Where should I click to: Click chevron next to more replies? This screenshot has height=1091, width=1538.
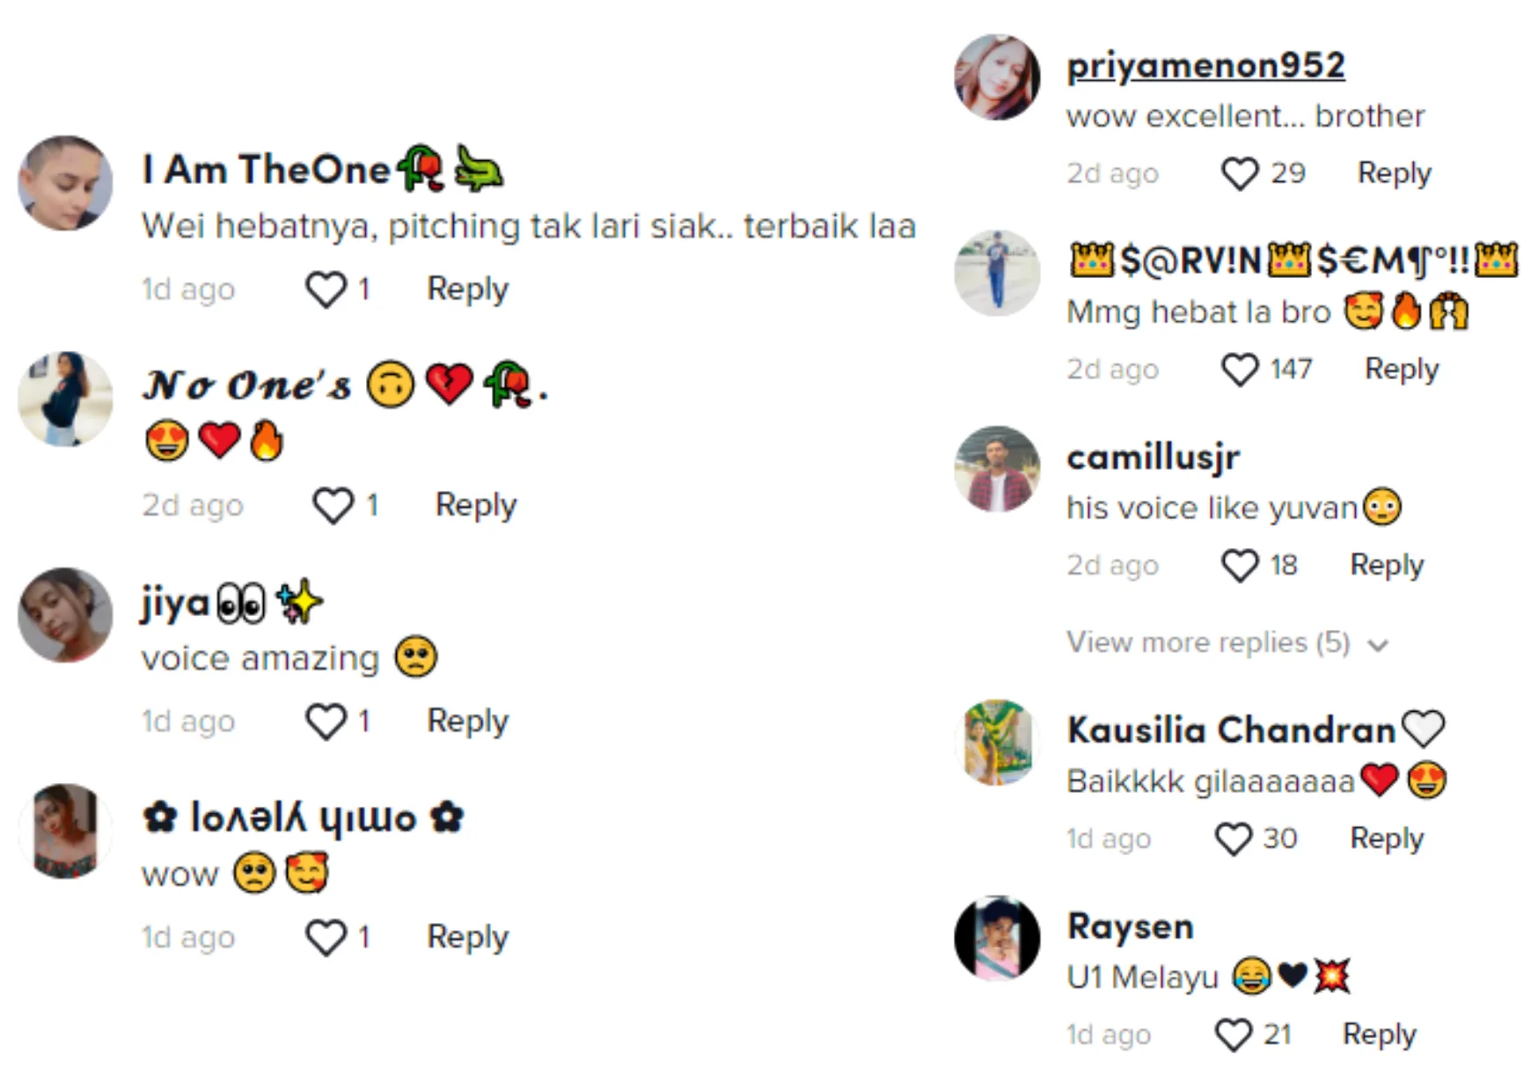1379,646
